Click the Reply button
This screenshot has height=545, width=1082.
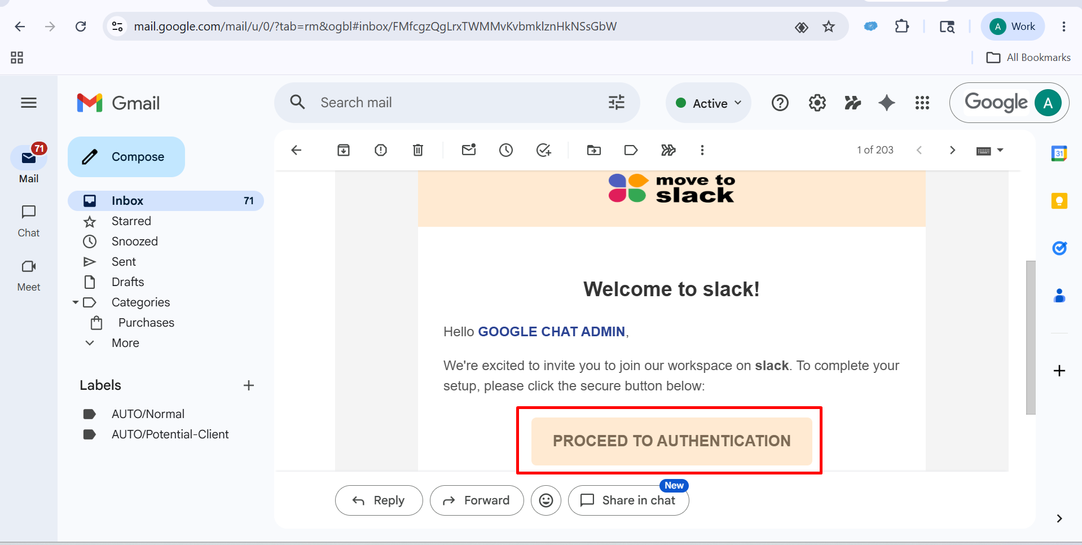click(x=379, y=500)
